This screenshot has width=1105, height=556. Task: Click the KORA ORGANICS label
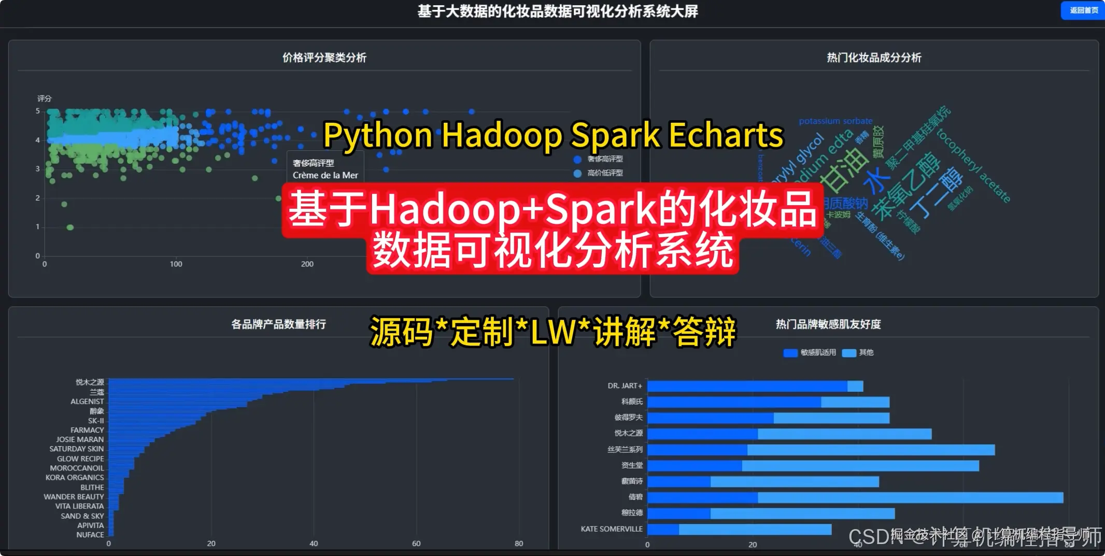pyautogui.click(x=75, y=478)
